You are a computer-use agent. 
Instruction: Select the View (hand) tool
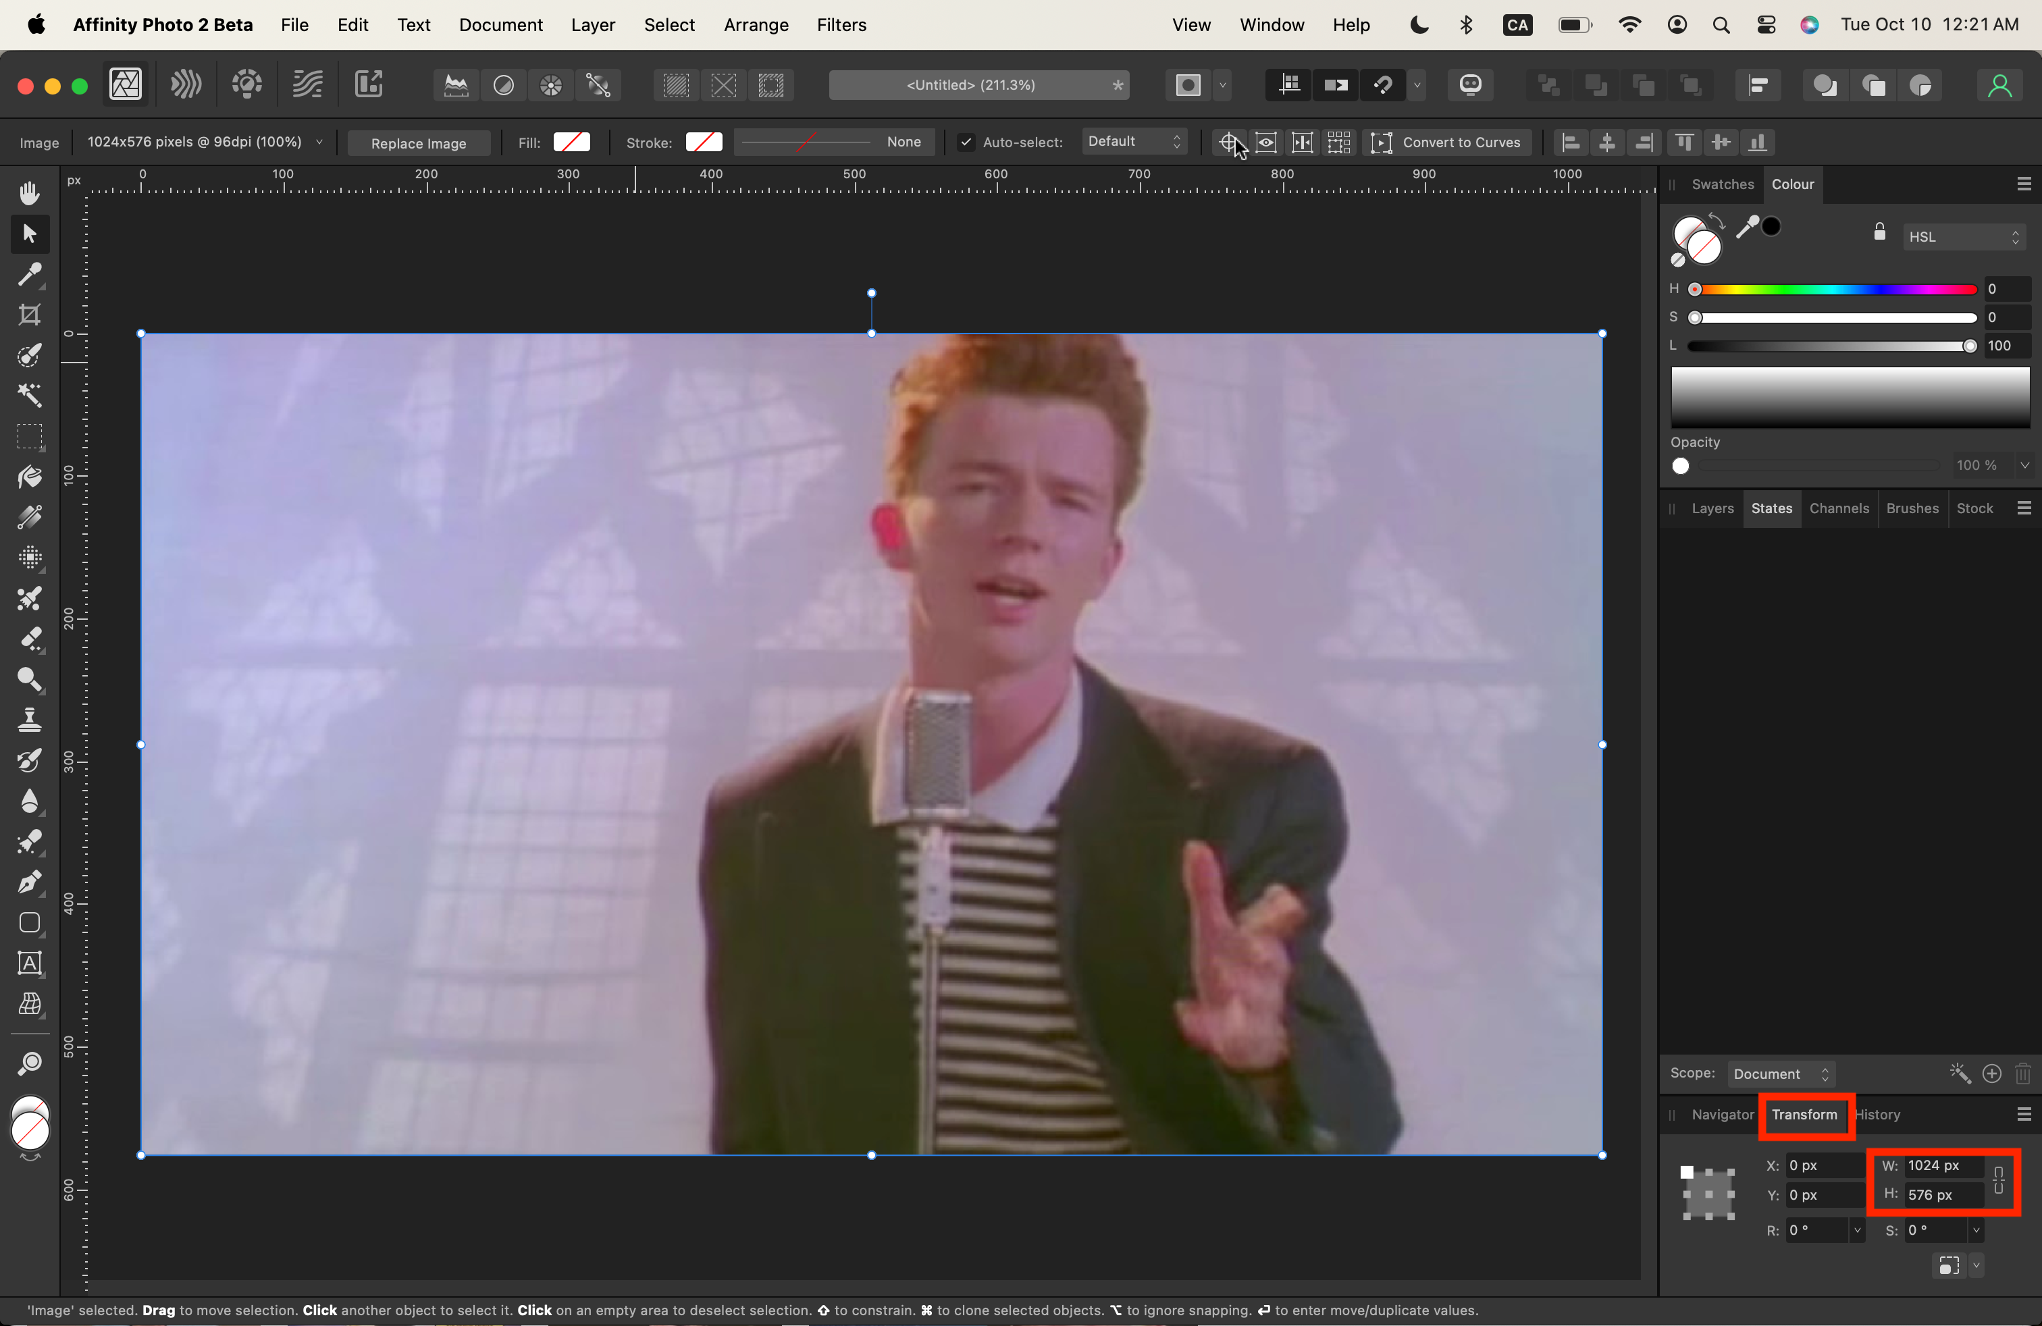point(29,193)
